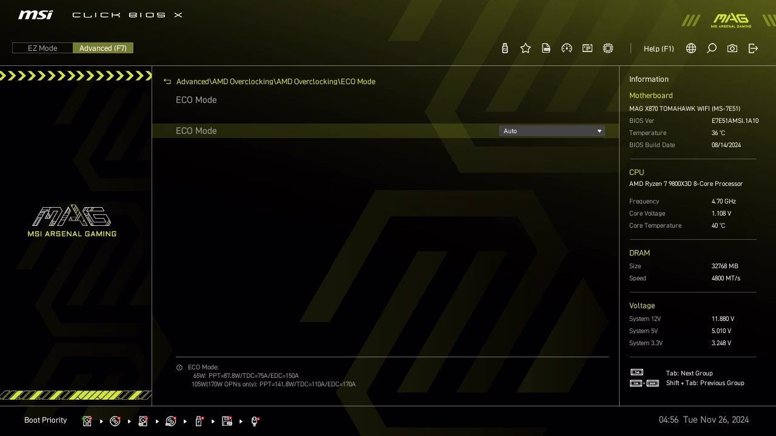Viewport: 776px width, 436px height.
Task: Open the profile file icon in toolbar
Action: click(x=546, y=48)
